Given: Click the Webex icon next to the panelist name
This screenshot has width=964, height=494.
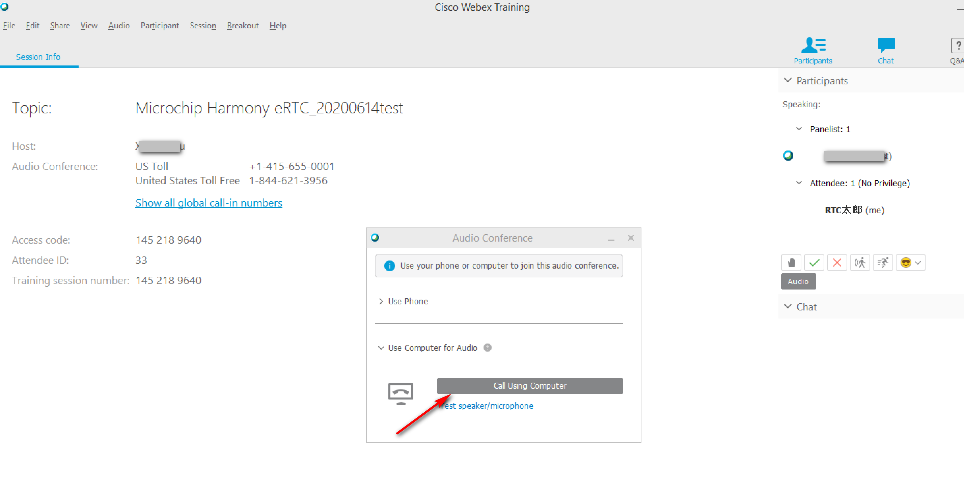Looking at the screenshot, I should (788, 155).
